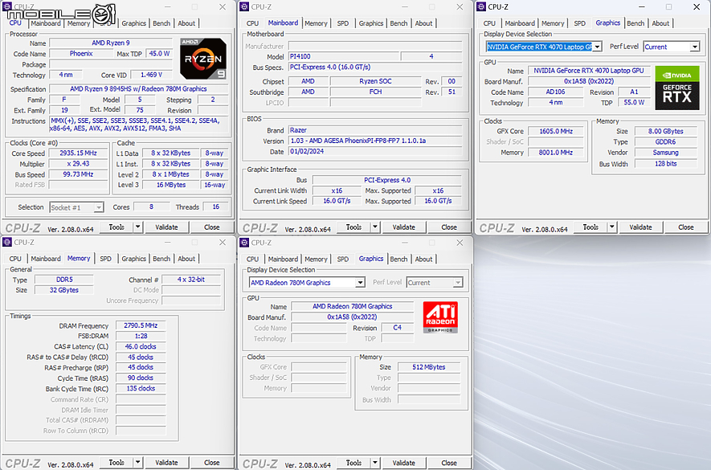Open SPD tab in the Memory window

tap(105, 259)
